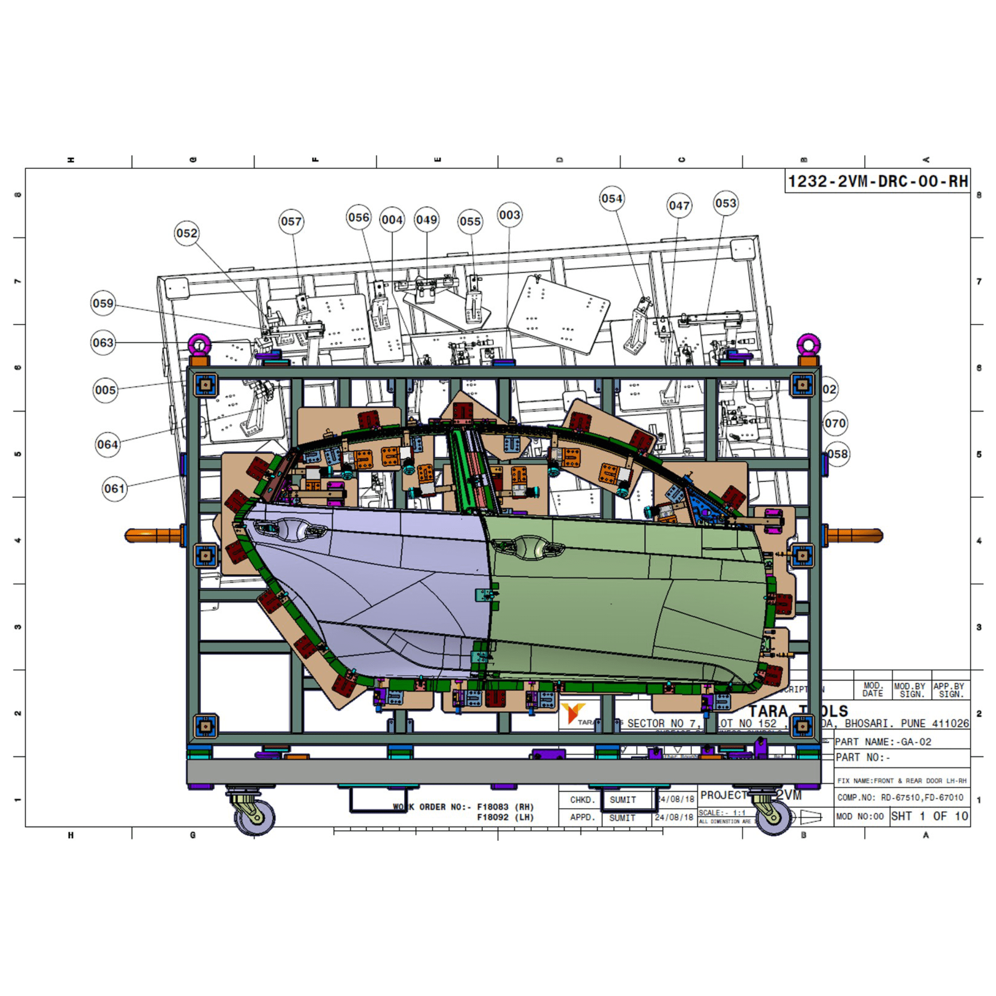
Task: Select the 24/08/18 date beside APPD.
Action: 674,818
